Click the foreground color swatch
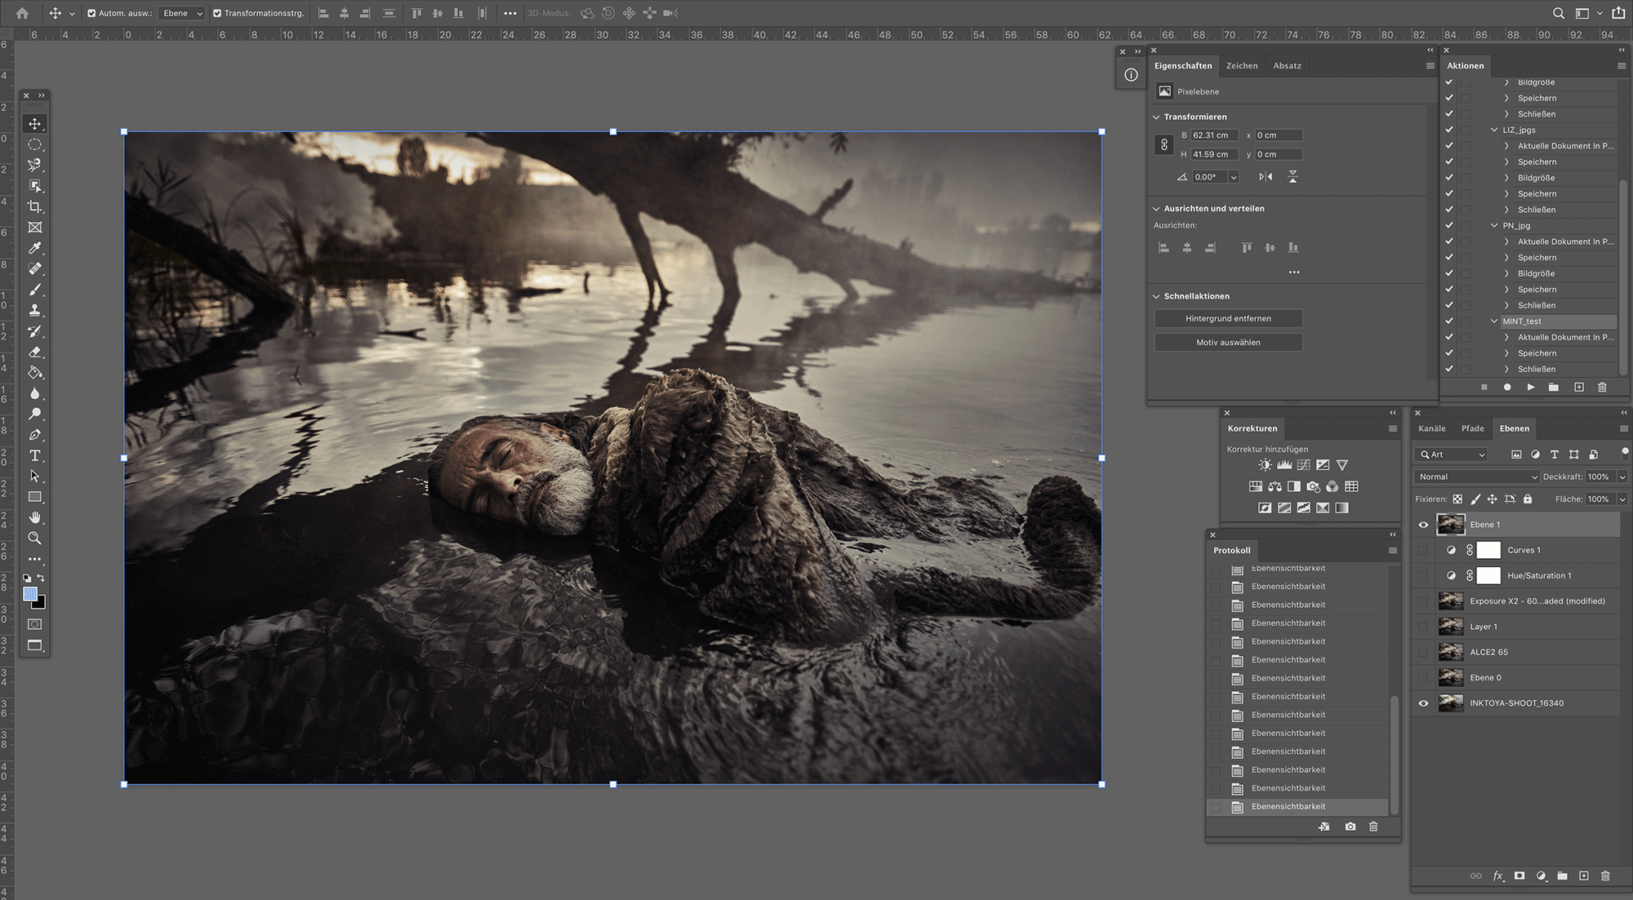The height and width of the screenshot is (900, 1633). tap(30, 594)
